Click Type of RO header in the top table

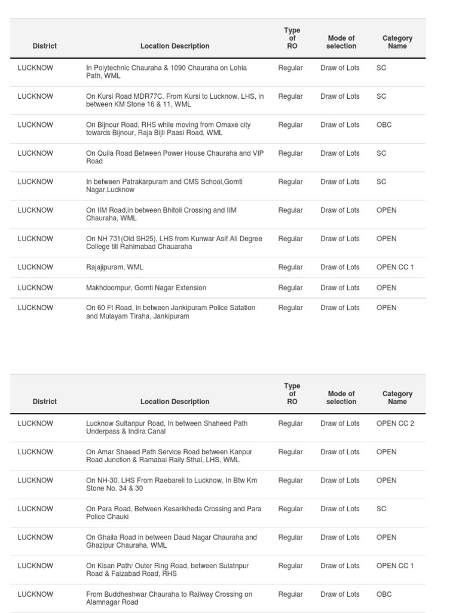point(292,38)
